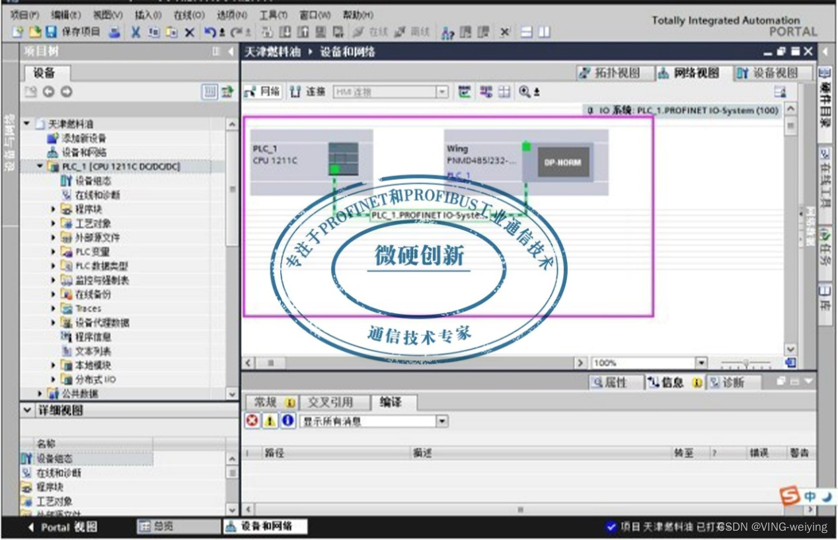Expand the PLC 变量 folder

[54, 252]
